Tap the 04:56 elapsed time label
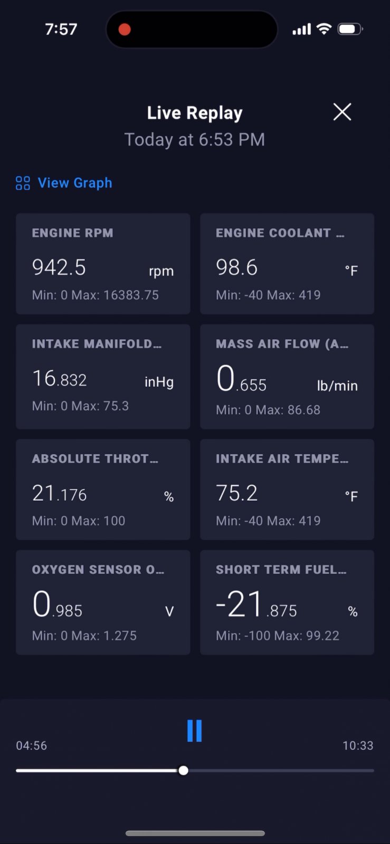This screenshot has width=390, height=844. pos(32,745)
